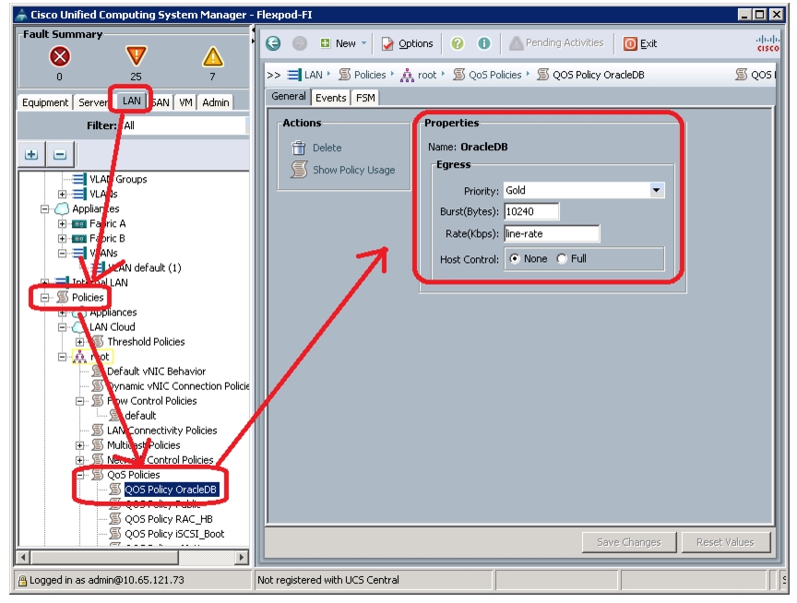Click the LAN Cloud icon under Policies

point(78,326)
